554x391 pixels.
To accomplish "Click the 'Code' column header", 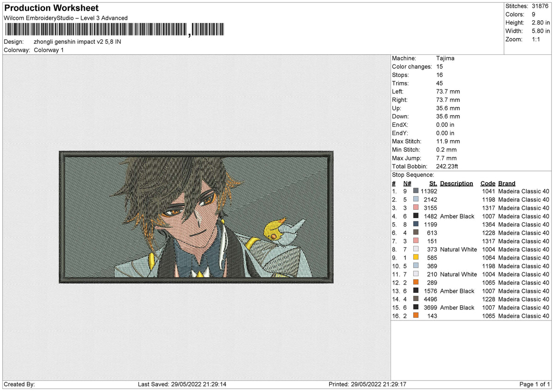I will (x=488, y=183).
